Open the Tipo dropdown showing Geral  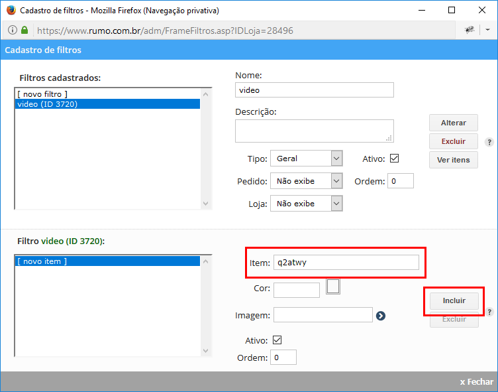coord(306,159)
